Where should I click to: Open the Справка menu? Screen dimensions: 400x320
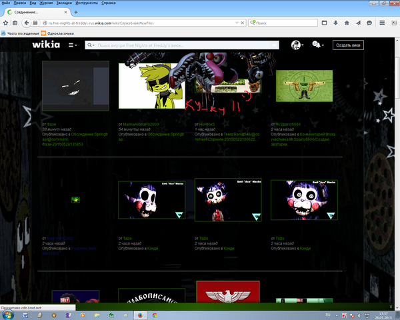pos(109,3)
